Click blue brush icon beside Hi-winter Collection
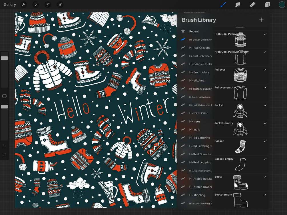The image size is (287, 215). tap(183, 39)
